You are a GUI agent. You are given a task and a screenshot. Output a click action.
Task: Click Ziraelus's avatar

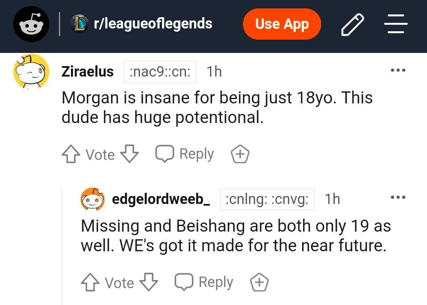click(31, 72)
